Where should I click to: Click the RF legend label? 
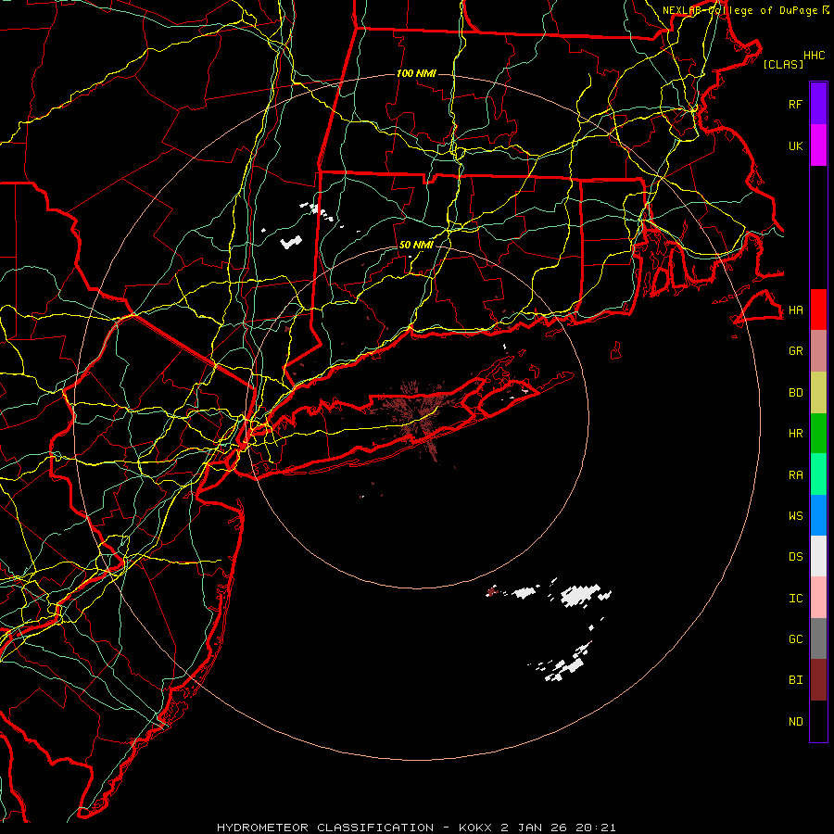pyautogui.click(x=795, y=104)
